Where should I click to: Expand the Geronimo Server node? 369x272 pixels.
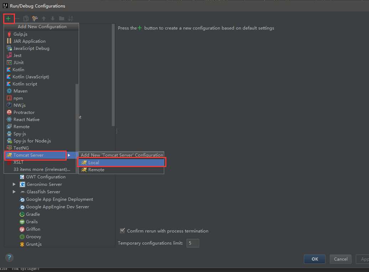[14, 184]
